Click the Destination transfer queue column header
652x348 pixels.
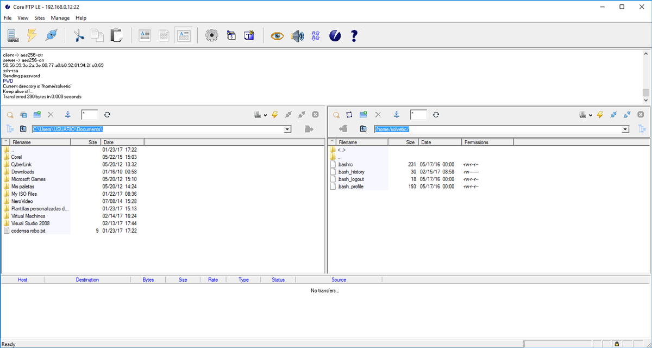87,279
